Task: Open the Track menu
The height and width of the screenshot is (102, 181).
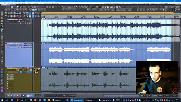Action: click(x=20, y=3)
